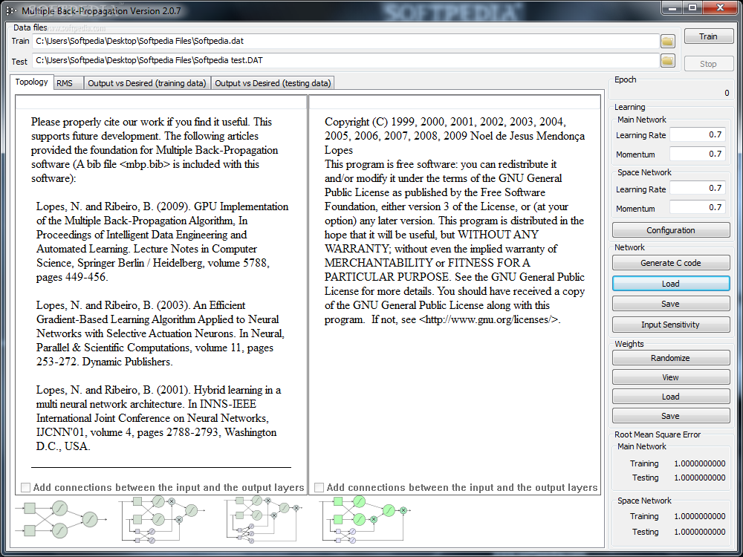
Task: Click the 'Lopes, N. and Ribeiro, B. (2009)' citation
Action: coord(163,242)
